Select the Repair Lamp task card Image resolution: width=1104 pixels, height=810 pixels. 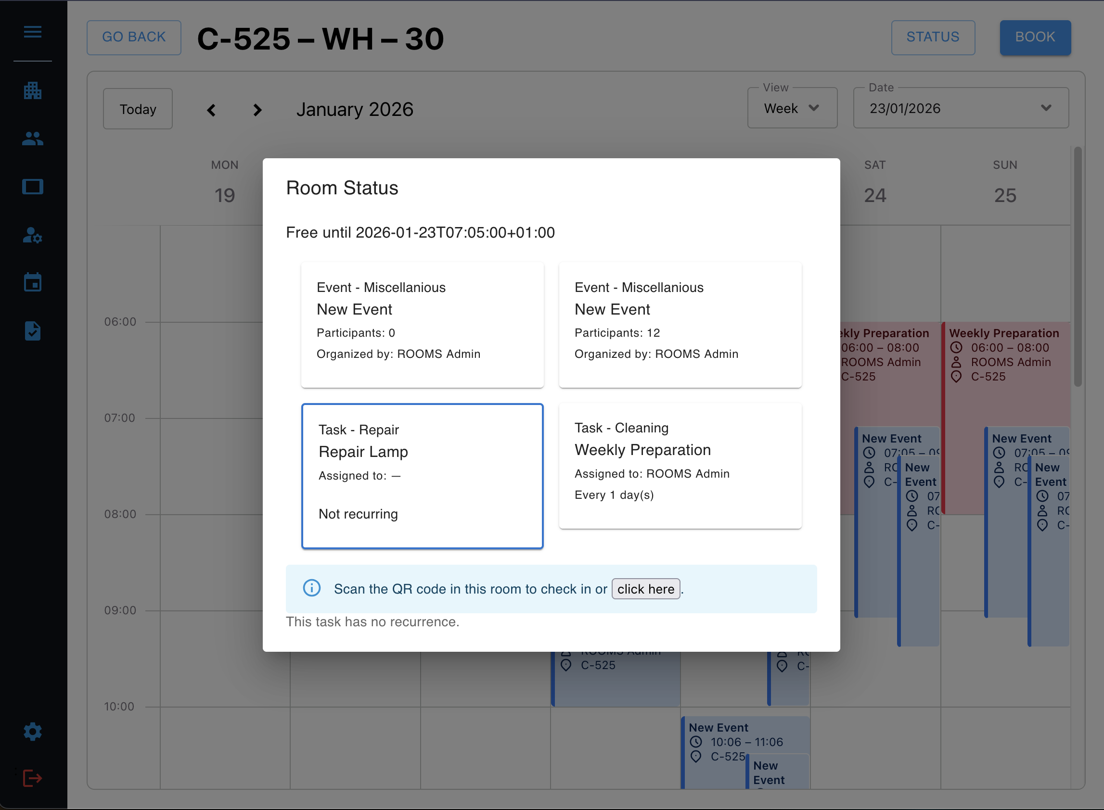pyautogui.click(x=422, y=476)
